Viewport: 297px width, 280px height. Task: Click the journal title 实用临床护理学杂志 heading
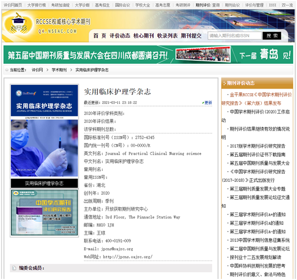point(118,92)
